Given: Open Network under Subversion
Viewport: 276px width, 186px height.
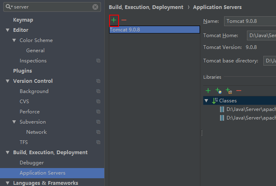Looking at the screenshot, I should [36, 132].
